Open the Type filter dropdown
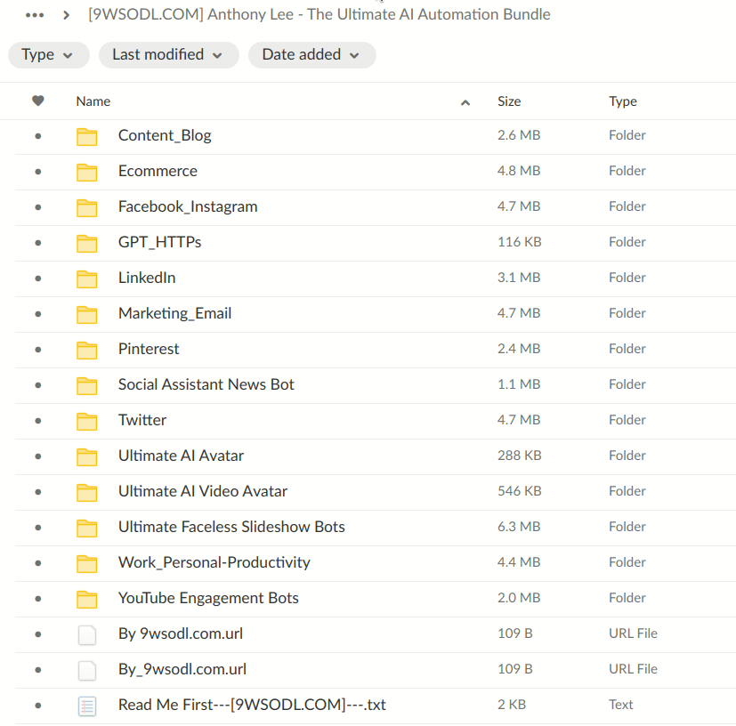The image size is (736, 726). 48,54
